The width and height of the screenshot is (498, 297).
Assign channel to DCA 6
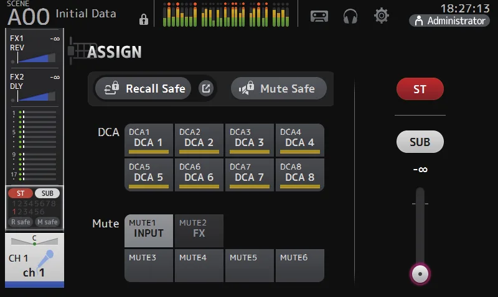point(199,175)
